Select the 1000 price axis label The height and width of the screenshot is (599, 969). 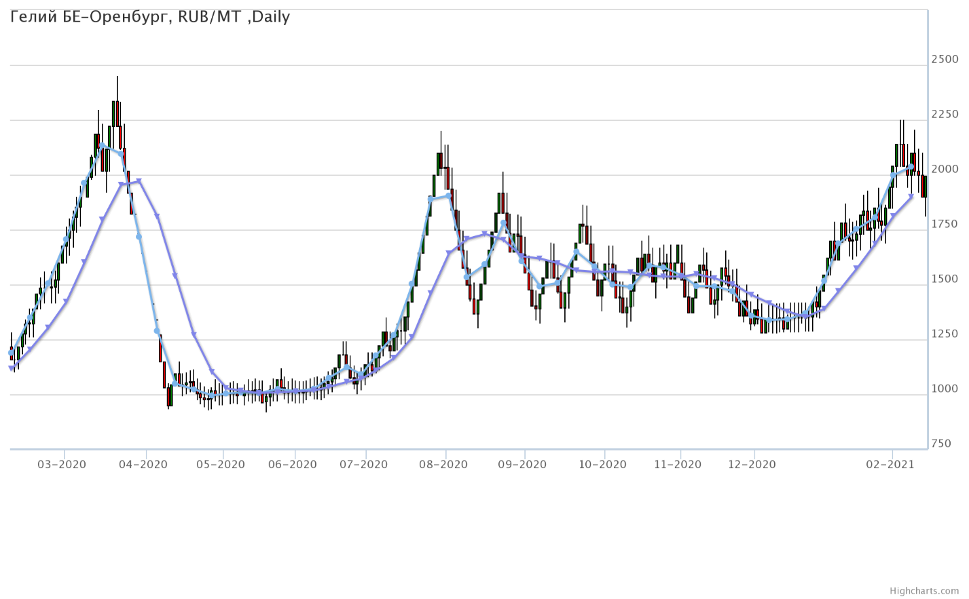click(945, 389)
